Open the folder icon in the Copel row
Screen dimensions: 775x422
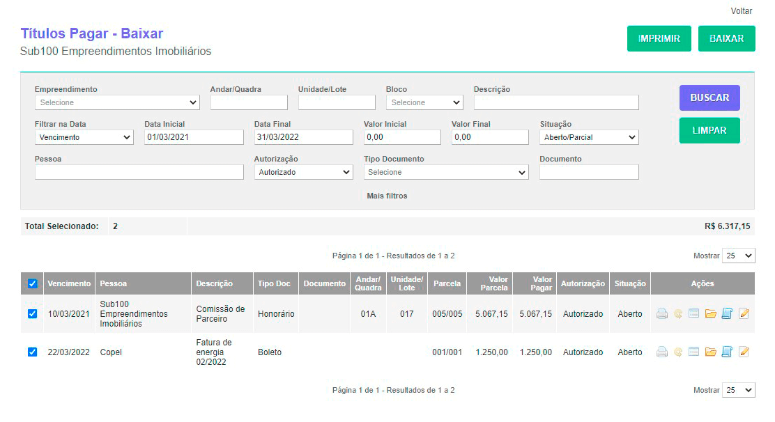tap(711, 352)
